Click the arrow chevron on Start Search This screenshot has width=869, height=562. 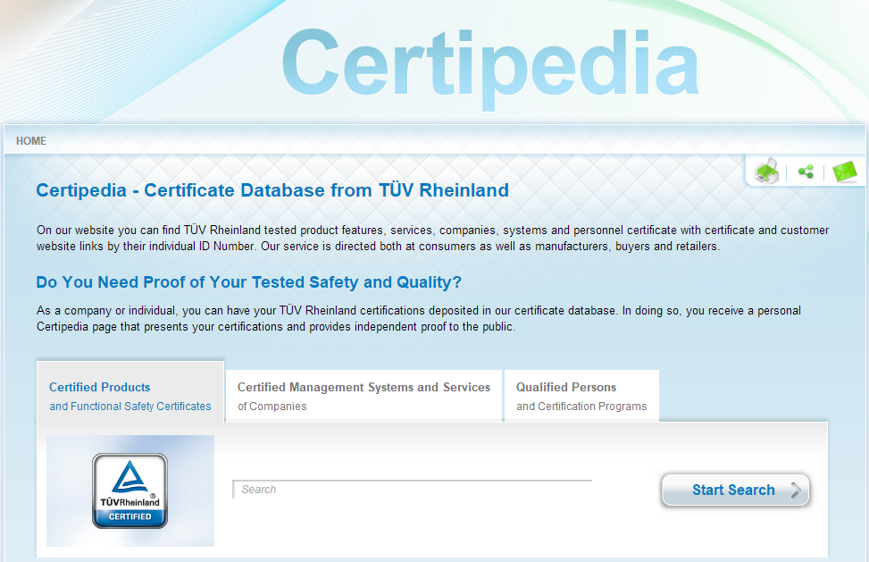click(796, 490)
